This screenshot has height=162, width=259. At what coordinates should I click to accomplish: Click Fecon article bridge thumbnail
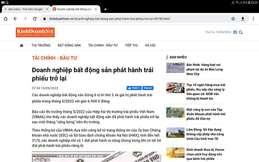(175, 153)
